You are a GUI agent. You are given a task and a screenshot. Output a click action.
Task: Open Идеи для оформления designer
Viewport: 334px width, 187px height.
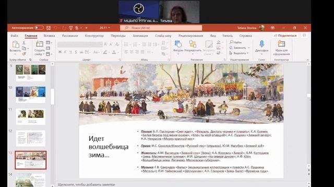click(281, 48)
